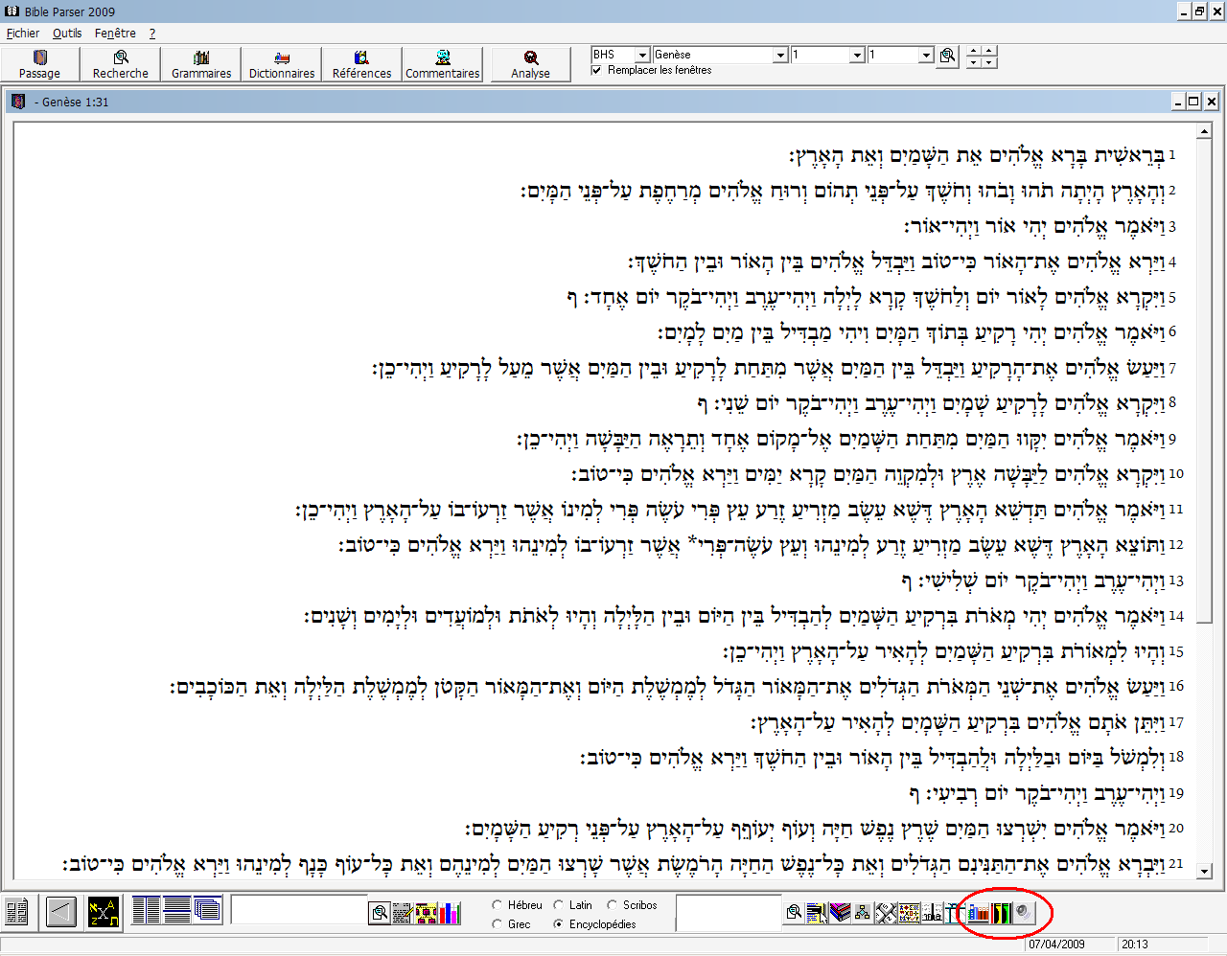The height and width of the screenshot is (956, 1227).
Task: Click the upper-right stepper arrow next to the passage lookup icon
Action: pos(989,50)
